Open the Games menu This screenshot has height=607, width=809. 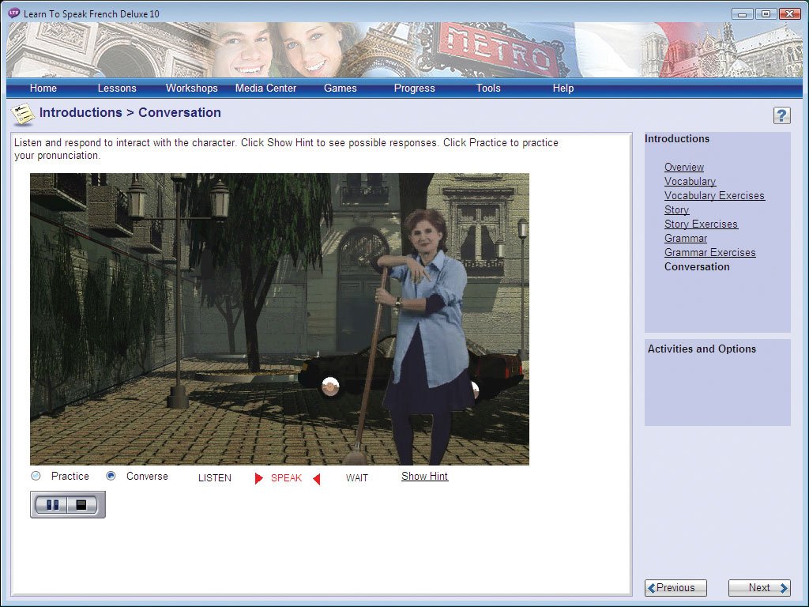tap(340, 88)
